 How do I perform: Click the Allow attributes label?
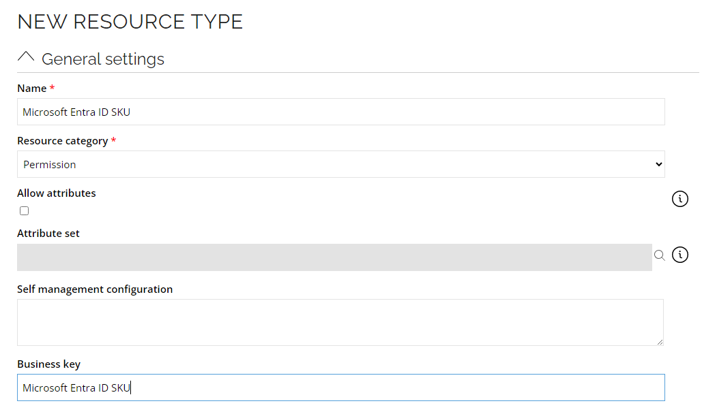[57, 193]
